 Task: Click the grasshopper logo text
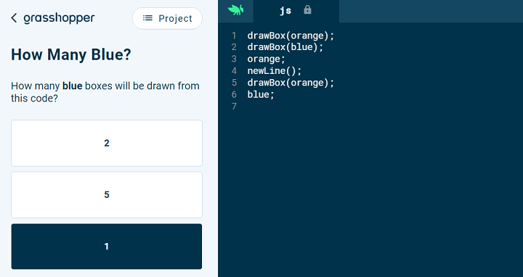click(x=59, y=19)
